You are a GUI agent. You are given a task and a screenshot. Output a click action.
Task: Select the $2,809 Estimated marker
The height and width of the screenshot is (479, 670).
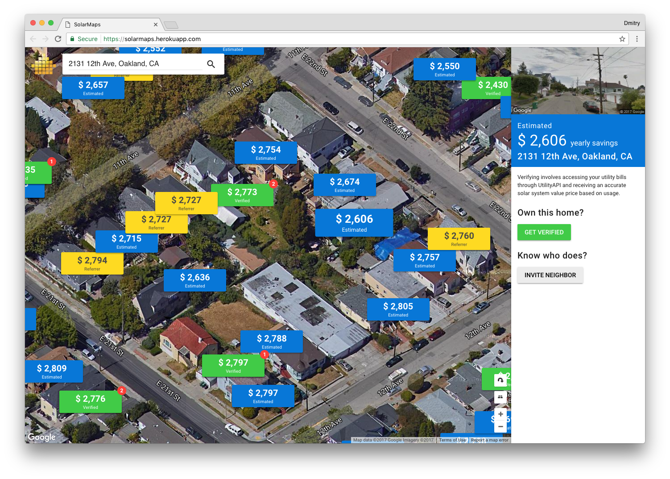pos(54,371)
